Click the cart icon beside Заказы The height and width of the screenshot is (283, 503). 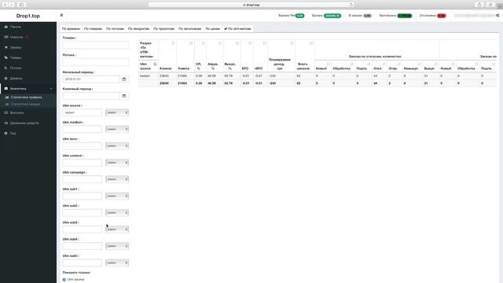[6, 47]
